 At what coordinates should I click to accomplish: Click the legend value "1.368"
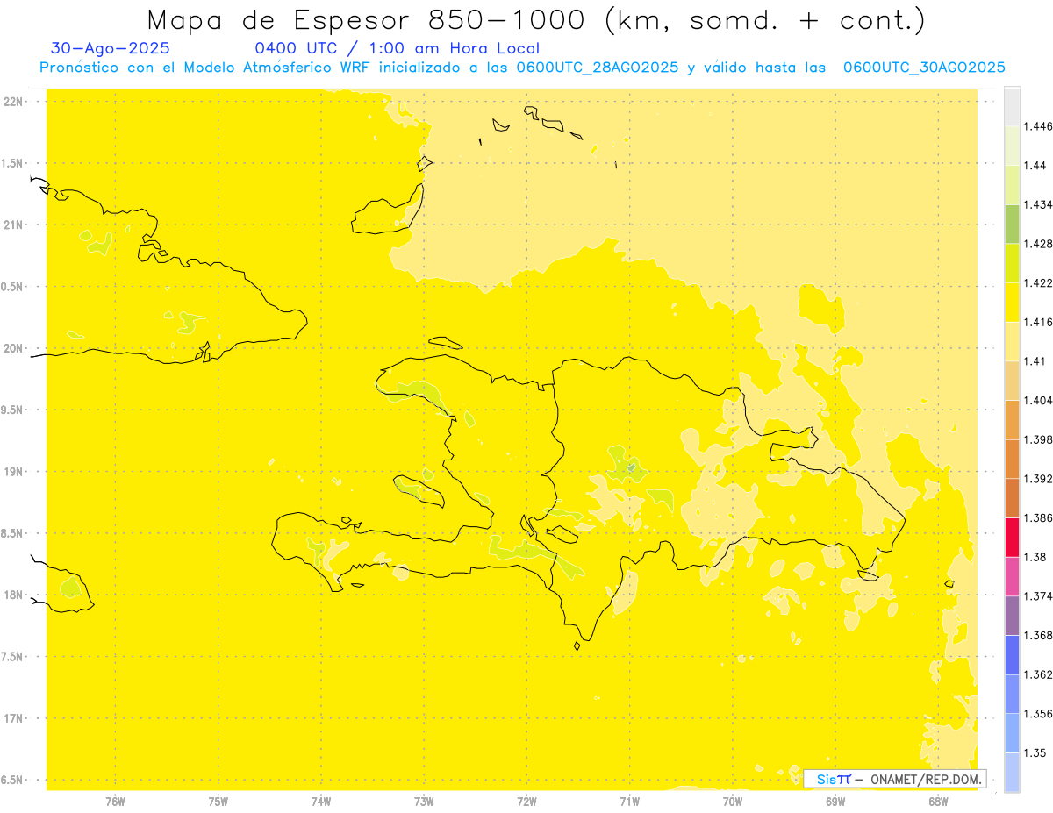(1037, 635)
